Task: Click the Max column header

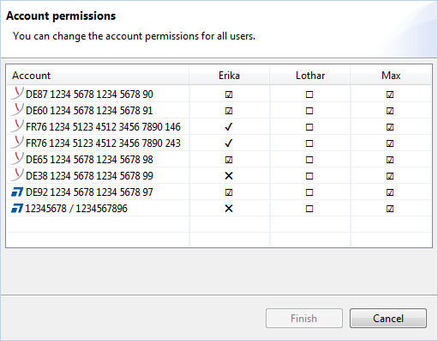Action: pyautogui.click(x=391, y=76)
